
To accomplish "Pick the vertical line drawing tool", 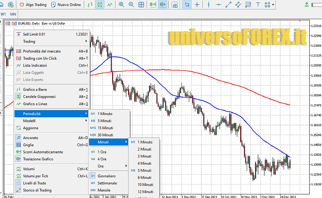I will (208, 5).
